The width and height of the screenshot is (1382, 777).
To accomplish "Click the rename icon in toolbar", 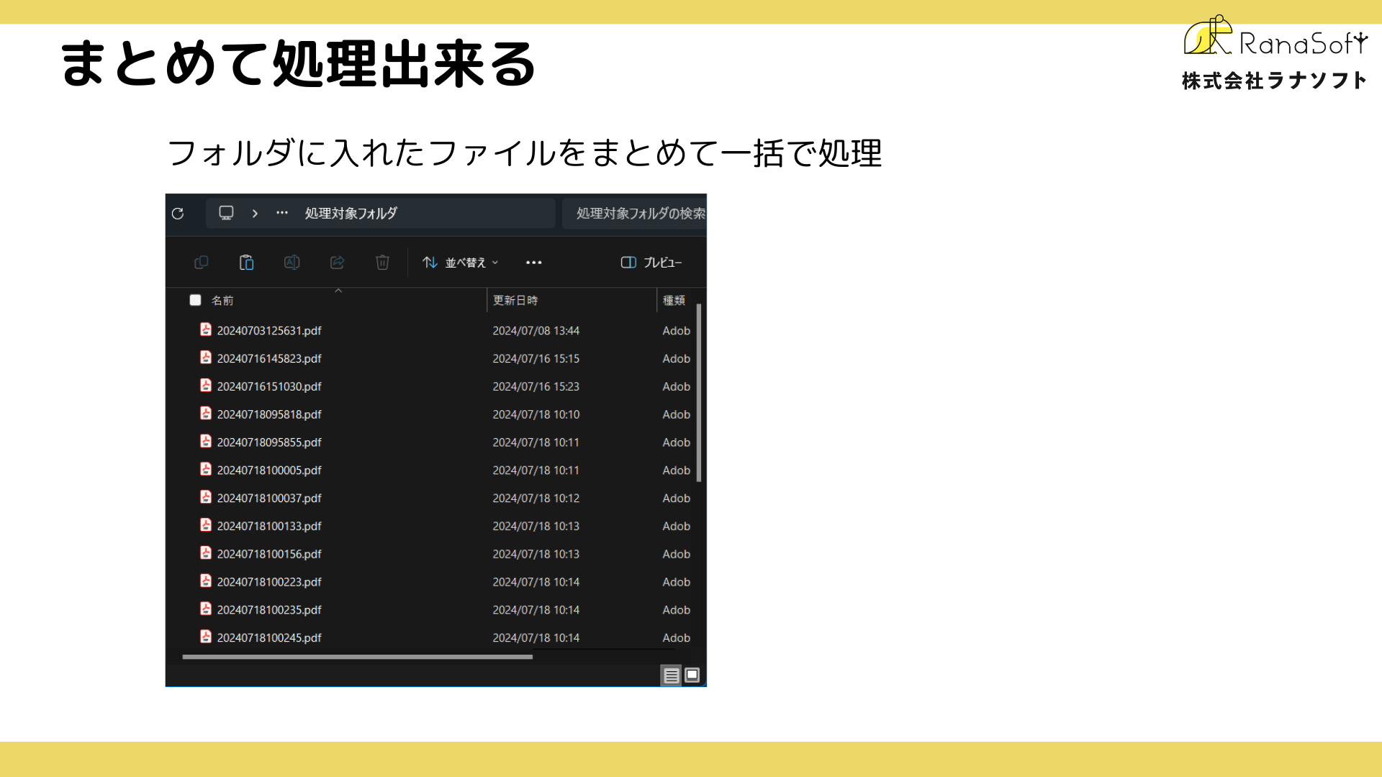I will pos(292,263).
